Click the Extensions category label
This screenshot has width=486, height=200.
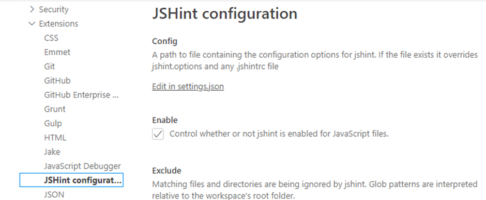point(58,24)
